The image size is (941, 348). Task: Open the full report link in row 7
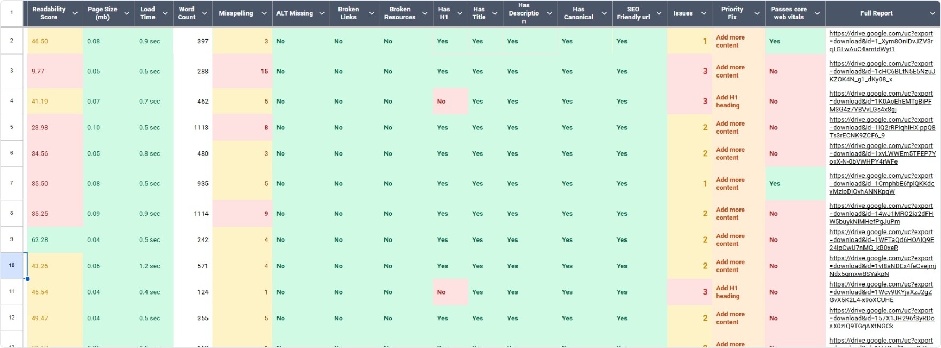pos(882,183)
